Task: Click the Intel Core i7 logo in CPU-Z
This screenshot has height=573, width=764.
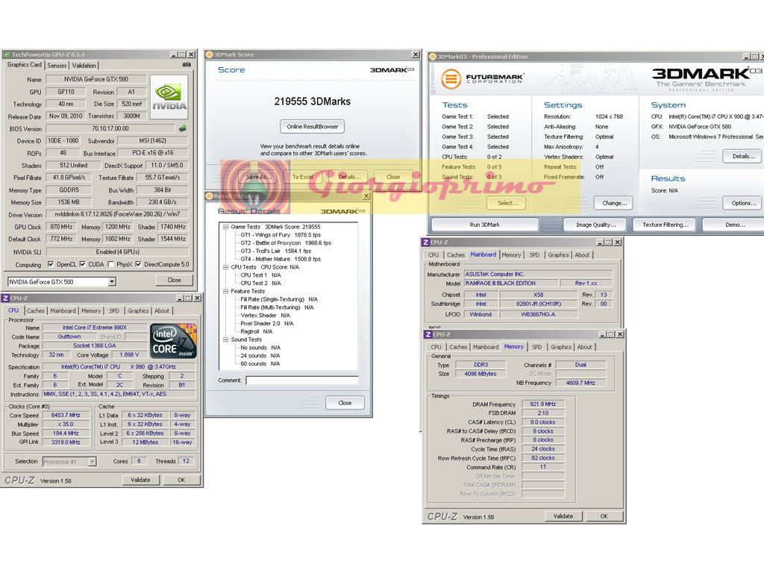Action: pos(173,341)
